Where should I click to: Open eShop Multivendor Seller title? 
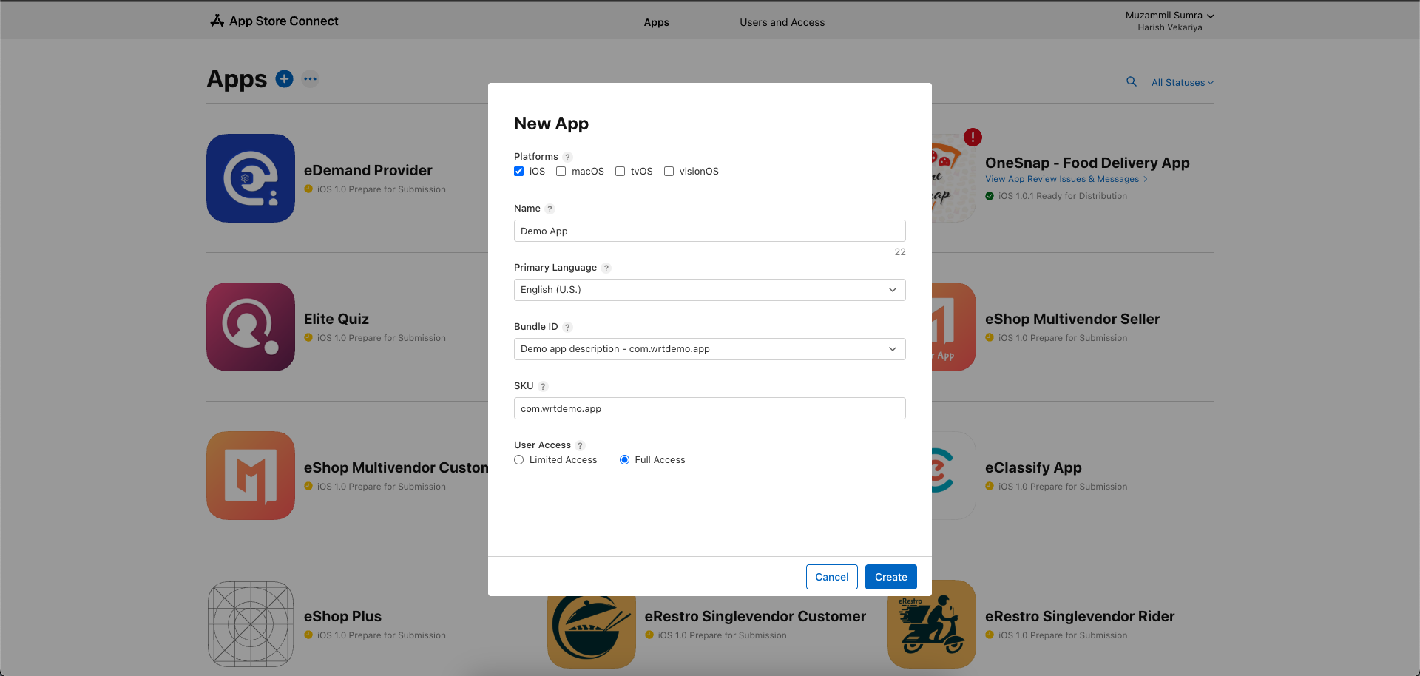pos(1072,319)
